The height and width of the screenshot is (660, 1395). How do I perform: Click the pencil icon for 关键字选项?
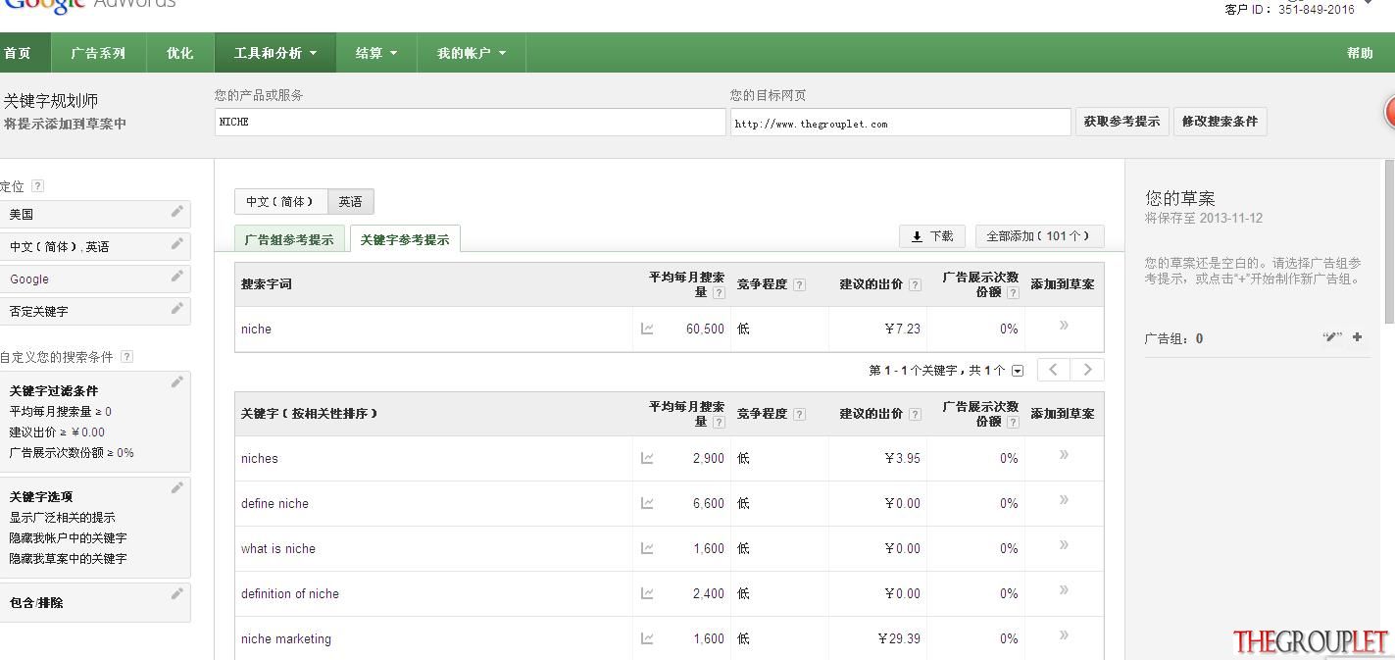(x=177, y=488)
